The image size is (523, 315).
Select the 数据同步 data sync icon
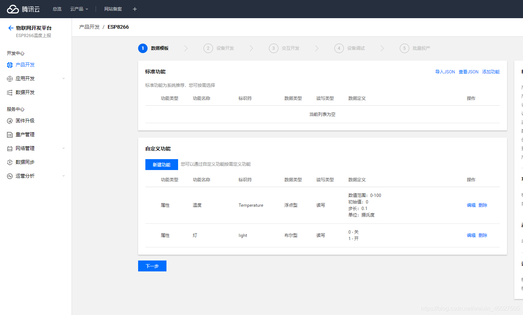coord(10,162)
